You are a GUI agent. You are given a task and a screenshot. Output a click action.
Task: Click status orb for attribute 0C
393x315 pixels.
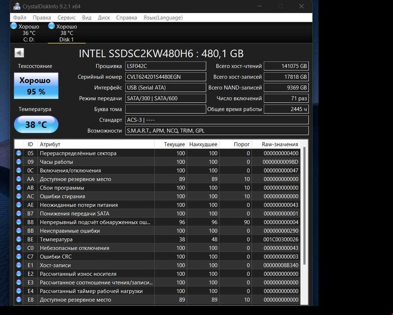[19, 170]
